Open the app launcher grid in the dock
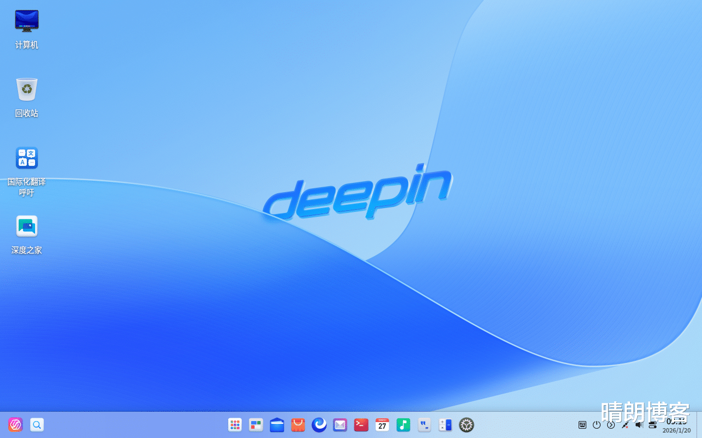Viewport: 702px width, 438px height. point(235,424)
